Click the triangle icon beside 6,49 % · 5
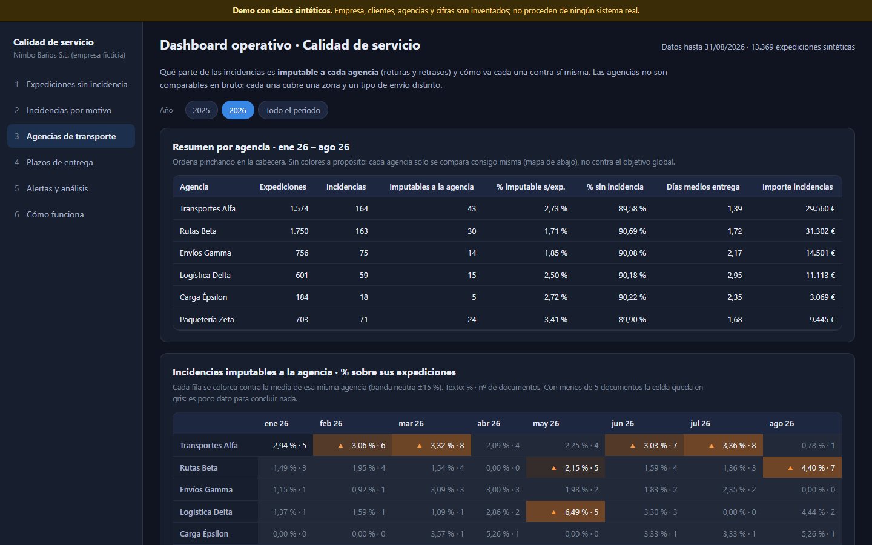 click(x=553, y=512)
